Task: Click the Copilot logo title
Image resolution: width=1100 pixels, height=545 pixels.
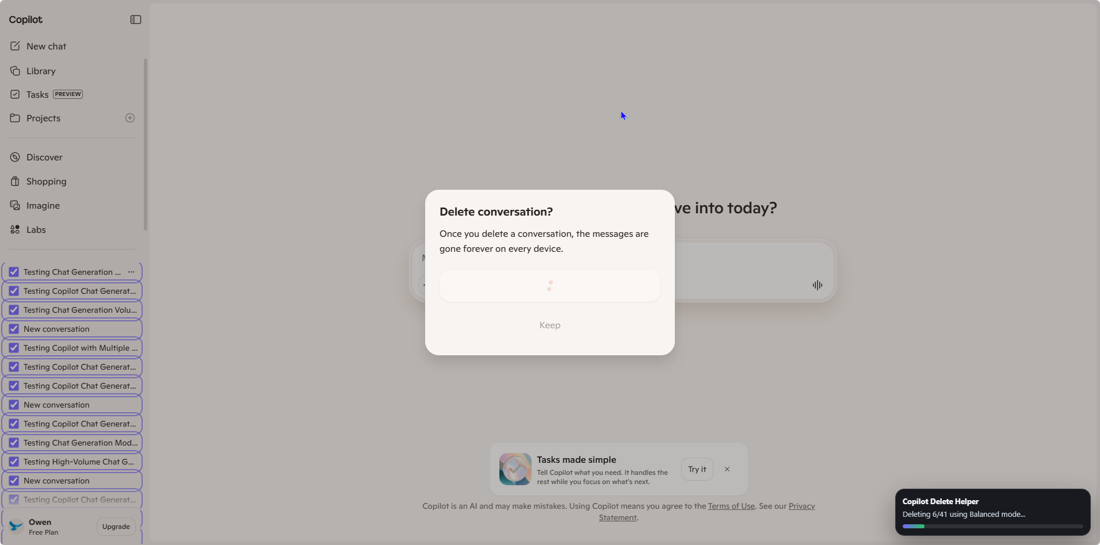Action: [26, 20]
